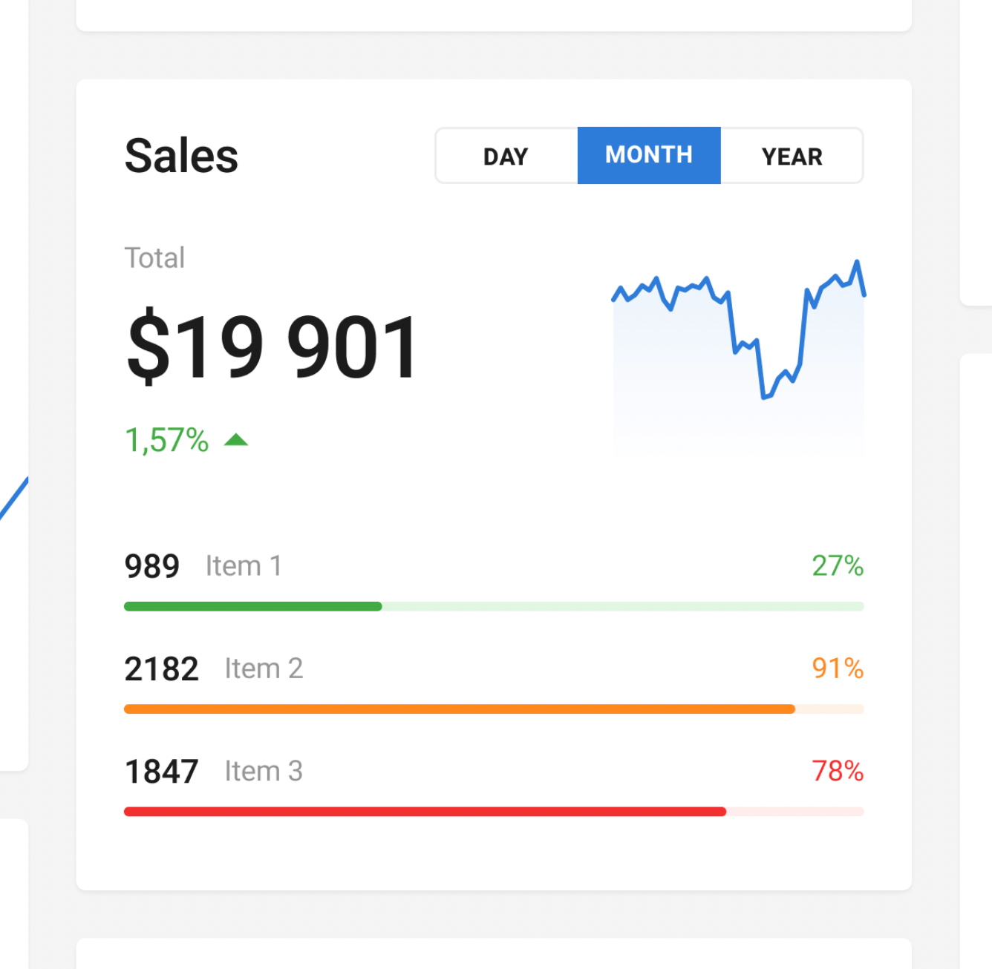Screen dimensions: 992x969
Task: Click the 91% percentage value
Action: pos(837,669)
